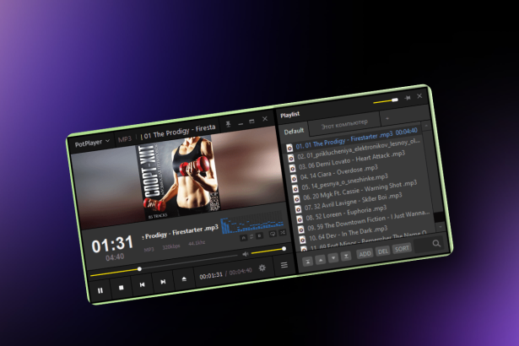The height and width of the screenshot is (346, 519).
Task: Click the SORT button in playlist
Action: (x=403, y=248)
